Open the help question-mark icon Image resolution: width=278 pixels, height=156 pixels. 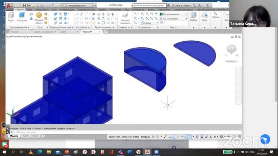point(208,6)
